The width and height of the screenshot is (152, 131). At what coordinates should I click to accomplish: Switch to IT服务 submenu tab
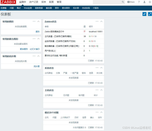pos(96,8)
